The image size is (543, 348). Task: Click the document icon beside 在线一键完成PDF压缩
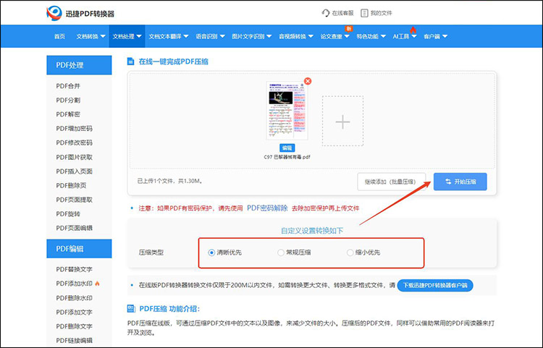[x=130, y=61]
